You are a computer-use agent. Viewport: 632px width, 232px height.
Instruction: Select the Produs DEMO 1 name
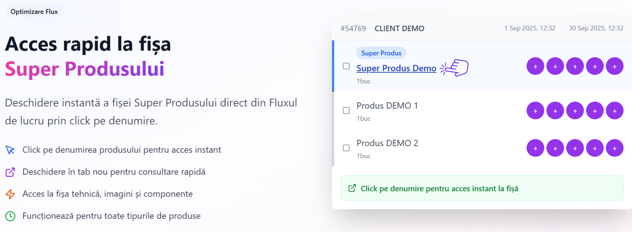click(x=387, y=105)
